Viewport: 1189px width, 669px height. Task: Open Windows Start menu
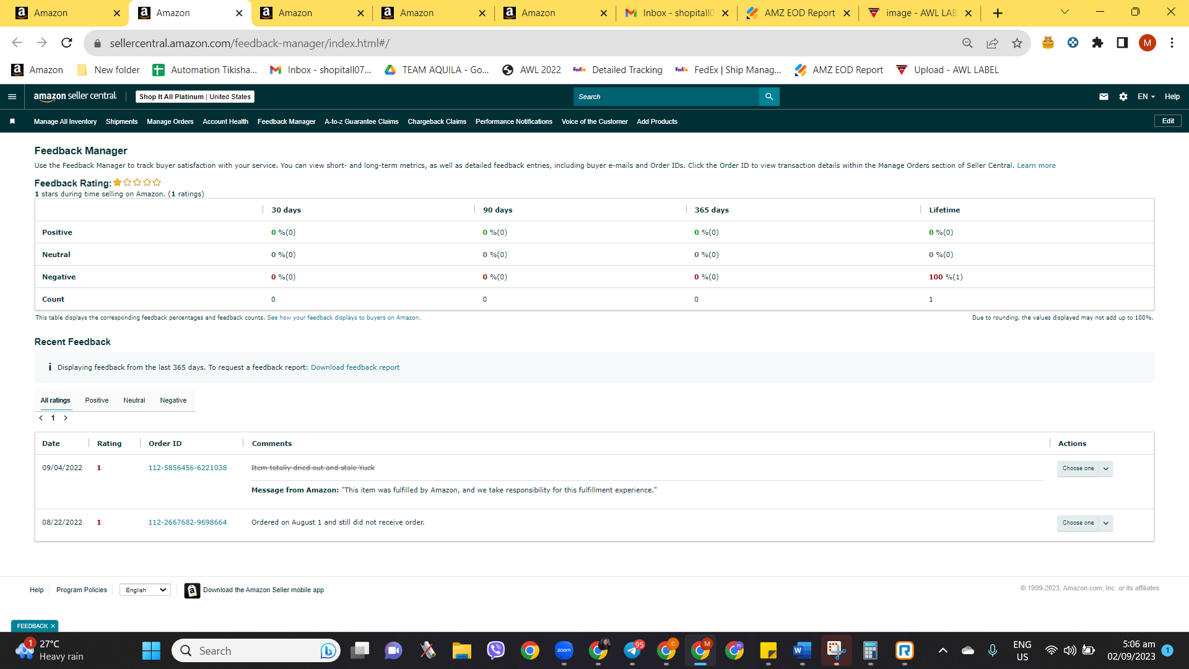pos(151,650)
